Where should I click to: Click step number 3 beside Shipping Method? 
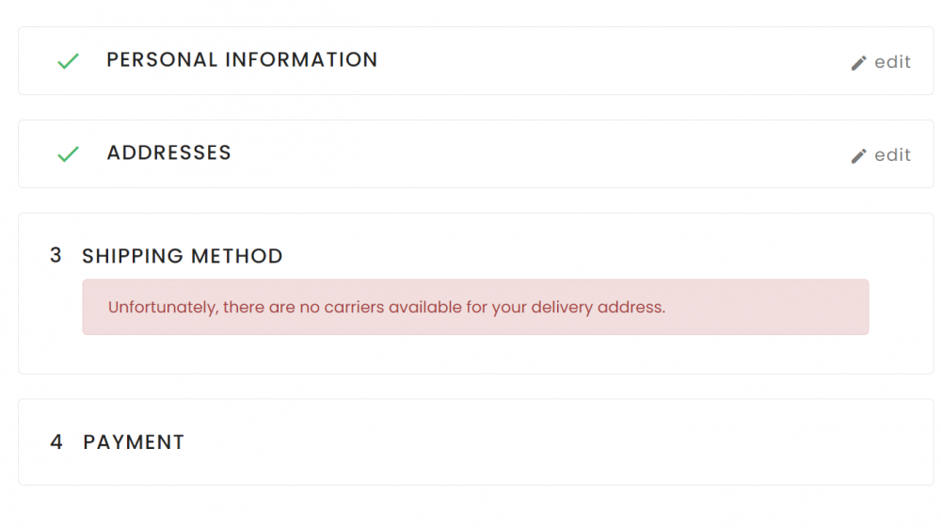point(56,255)
